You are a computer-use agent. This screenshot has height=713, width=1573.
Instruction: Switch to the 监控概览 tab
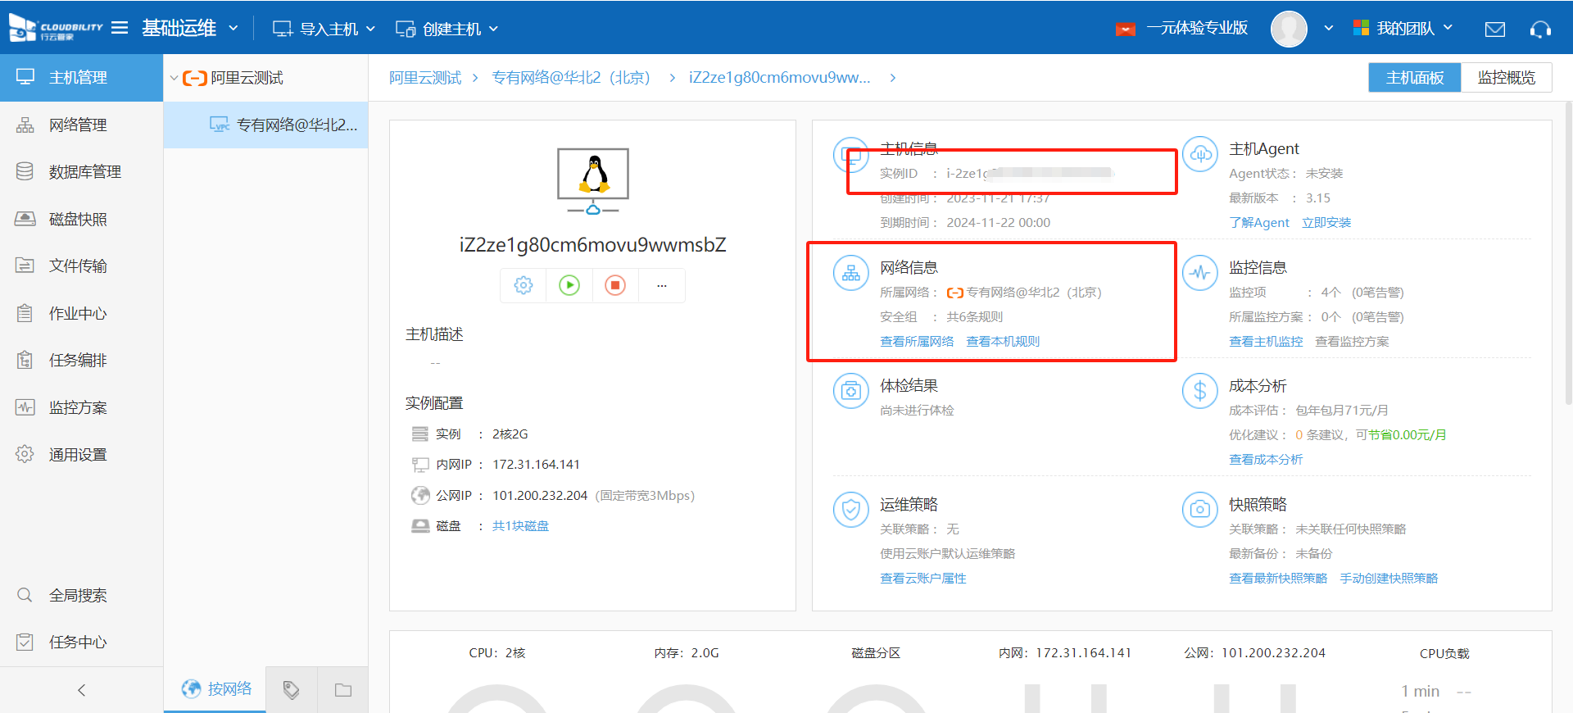coord(1506,78)
